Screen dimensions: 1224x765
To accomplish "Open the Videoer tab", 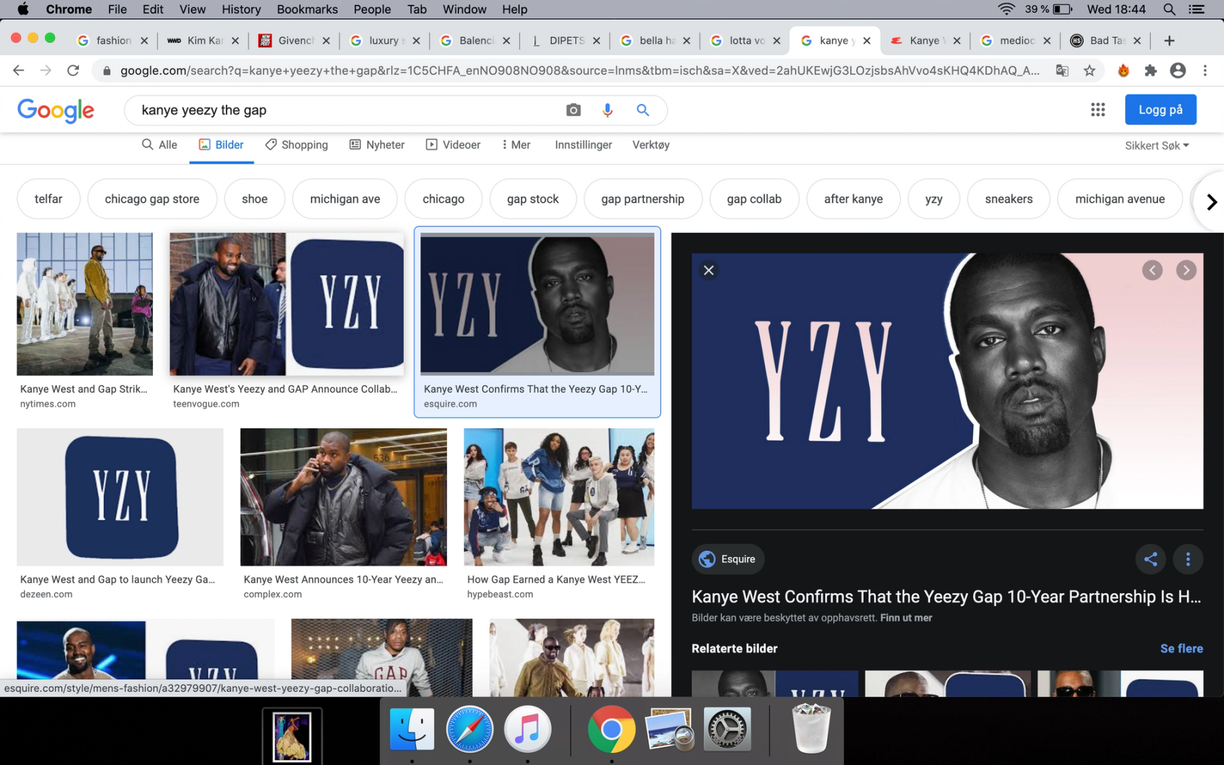I will (453, 145).
